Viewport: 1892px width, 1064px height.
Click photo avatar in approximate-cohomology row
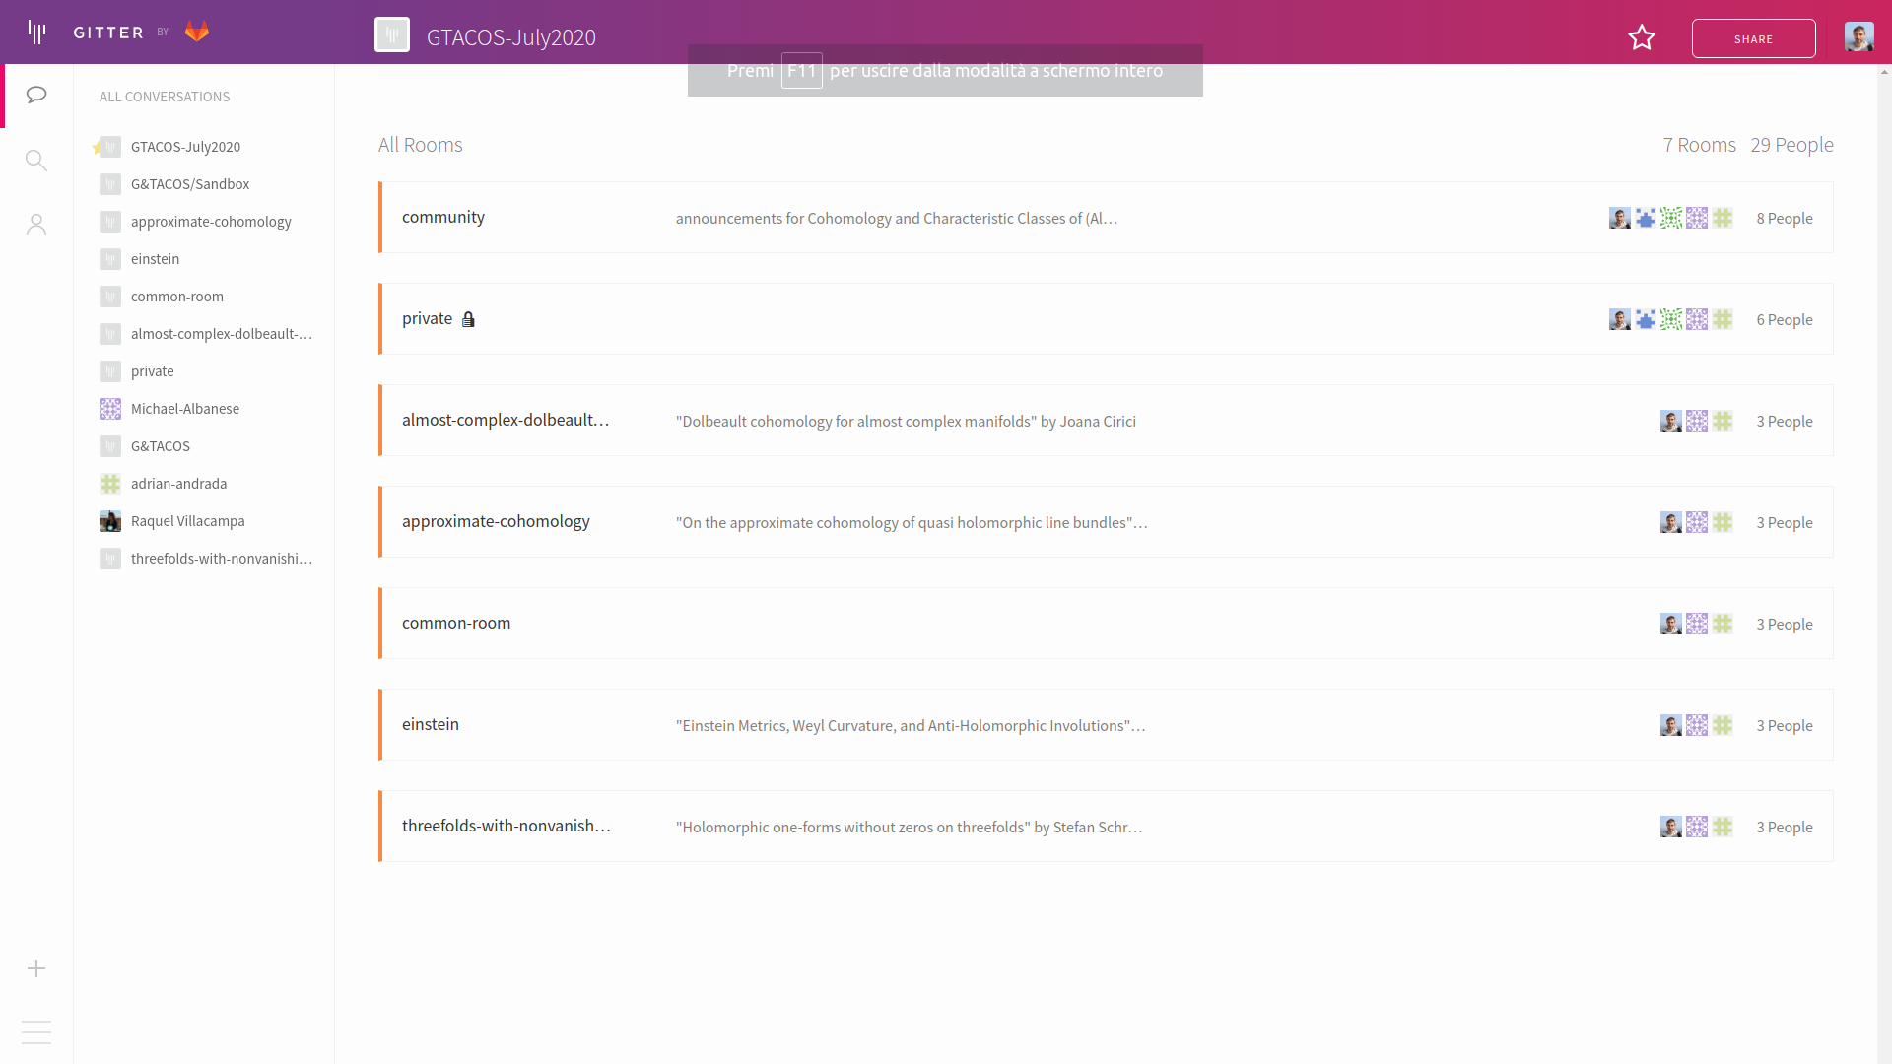1671,522
